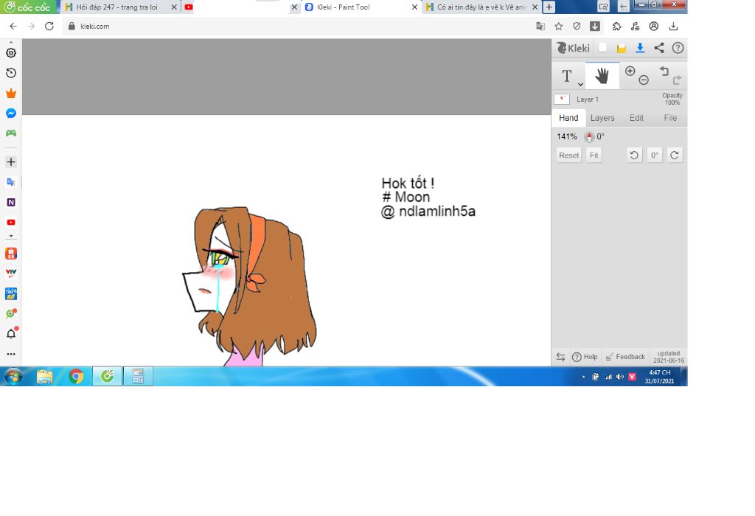Reload the kleki.com page
The height and width of the screenshot is (516, 755).
click(x=49, y=26)
